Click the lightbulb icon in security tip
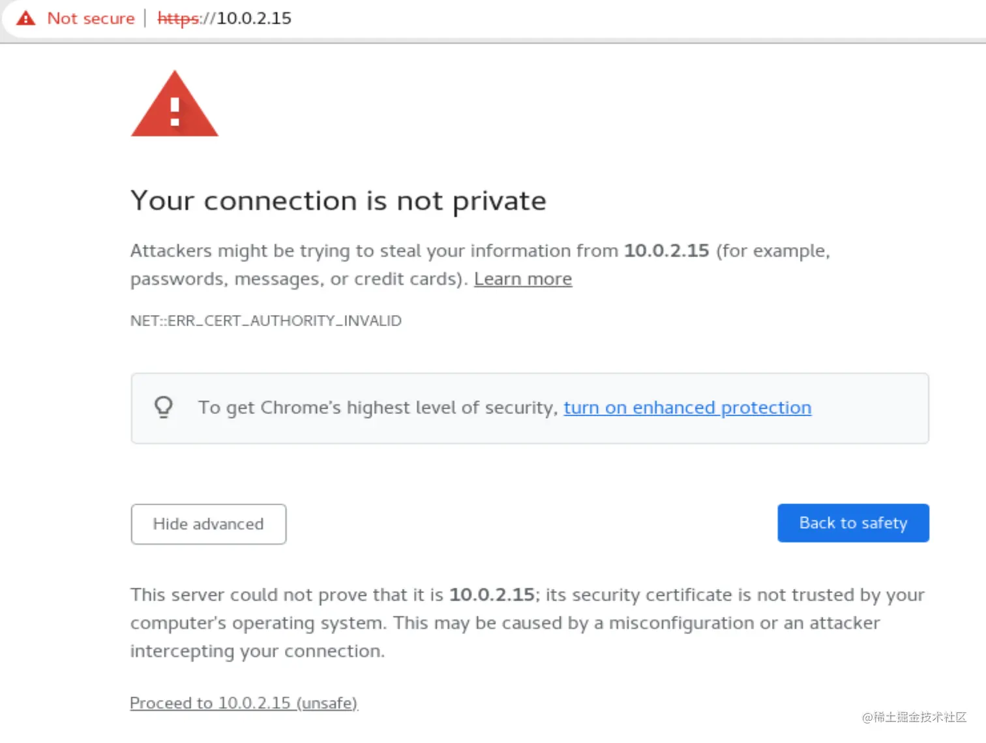The image size is (986, 743). point(164,407)
